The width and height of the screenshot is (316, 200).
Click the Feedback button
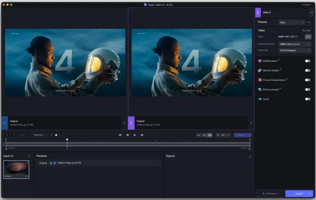306,5
